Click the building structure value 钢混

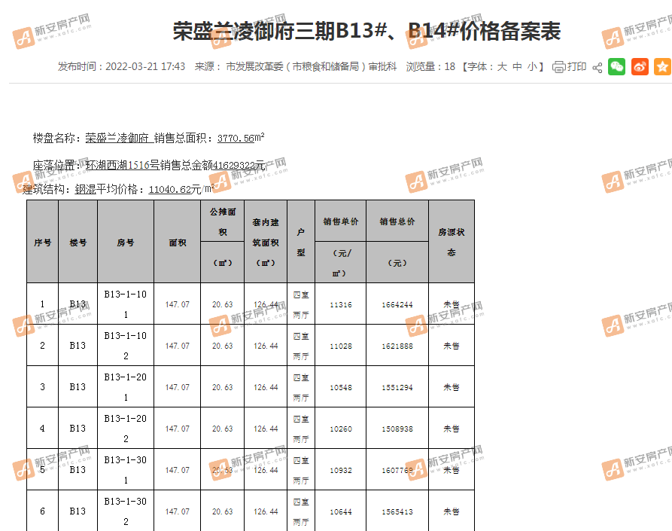85,189
